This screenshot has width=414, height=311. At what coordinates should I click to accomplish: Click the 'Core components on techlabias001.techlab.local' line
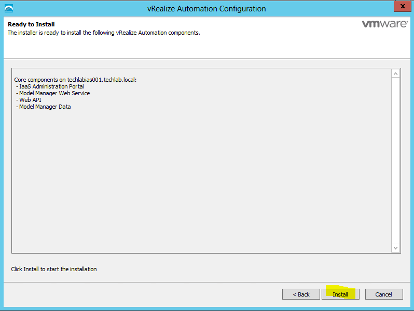[75, 80]
